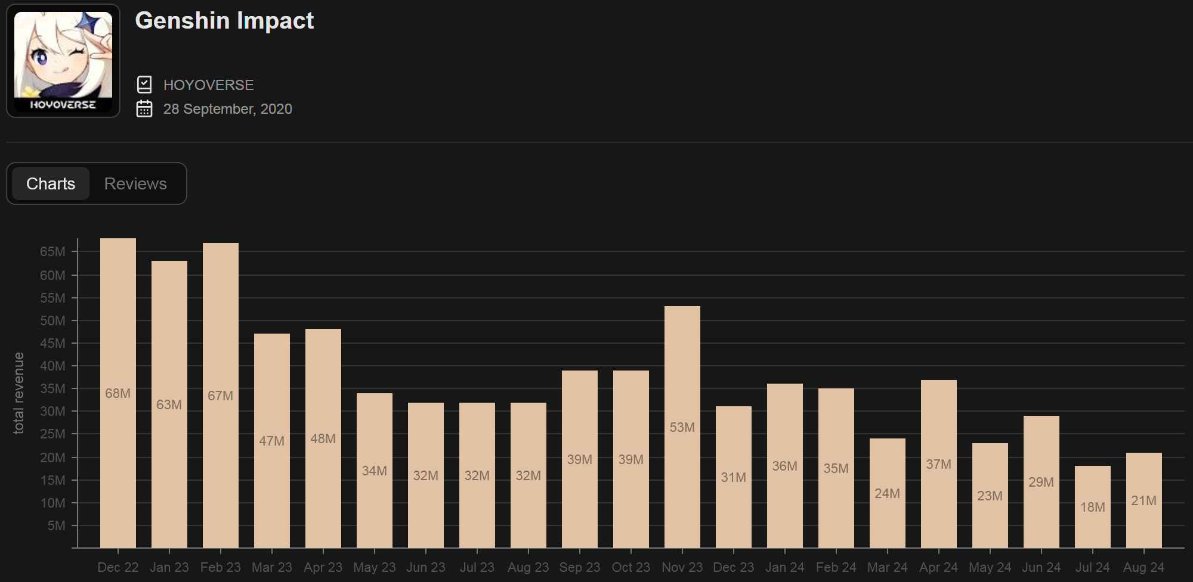Select the Sep 23 revenue bar
The width and height of the screenshot is (1193, 582).
click(x=580, y=459)
